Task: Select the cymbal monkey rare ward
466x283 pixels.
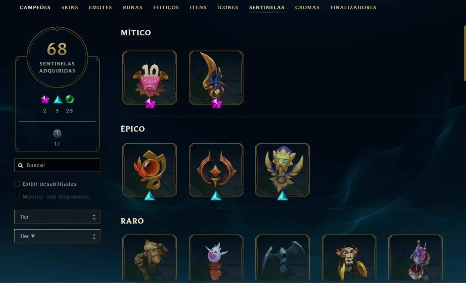Action: (x=349, y=259)
